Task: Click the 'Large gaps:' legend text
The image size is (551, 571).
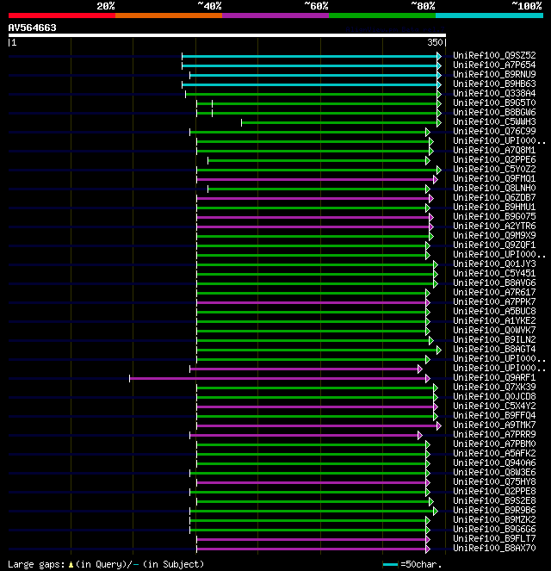Action: [36, 564]
